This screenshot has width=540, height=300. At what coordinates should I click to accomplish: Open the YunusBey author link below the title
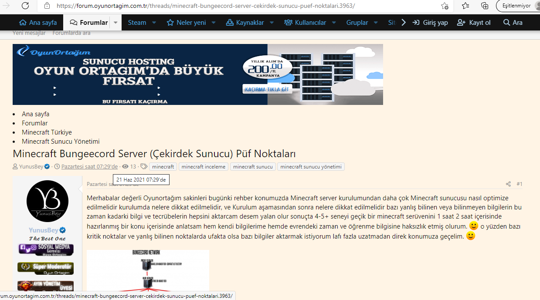coord(31,167)
